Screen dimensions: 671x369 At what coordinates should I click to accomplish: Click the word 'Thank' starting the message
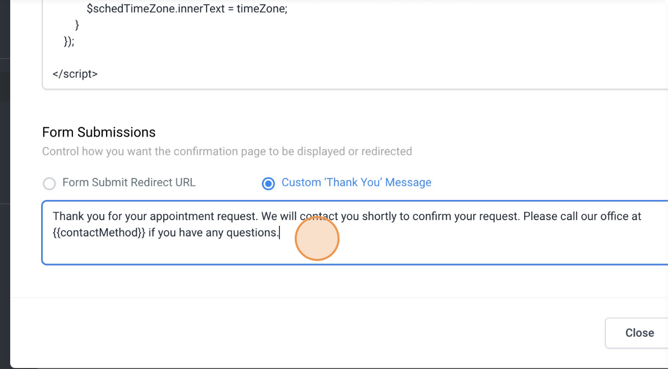[x=66, y=216]
